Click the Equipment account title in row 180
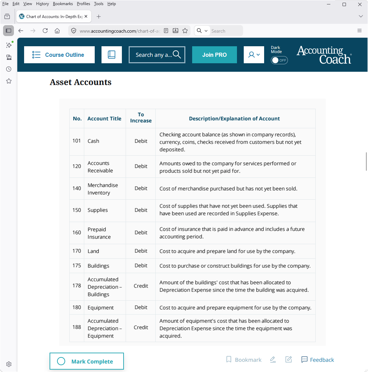 click(100, 307)
